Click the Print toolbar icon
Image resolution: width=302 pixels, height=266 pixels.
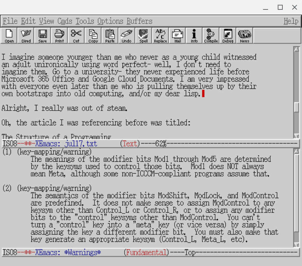point(59,36)
